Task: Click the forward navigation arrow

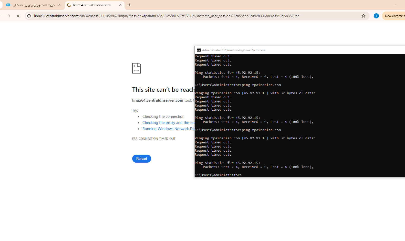Action: 9,16
